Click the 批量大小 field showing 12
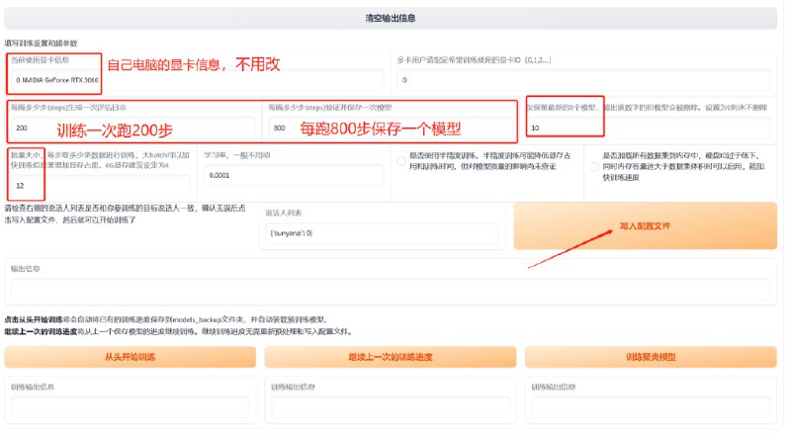791x438 pixels. 101,186
